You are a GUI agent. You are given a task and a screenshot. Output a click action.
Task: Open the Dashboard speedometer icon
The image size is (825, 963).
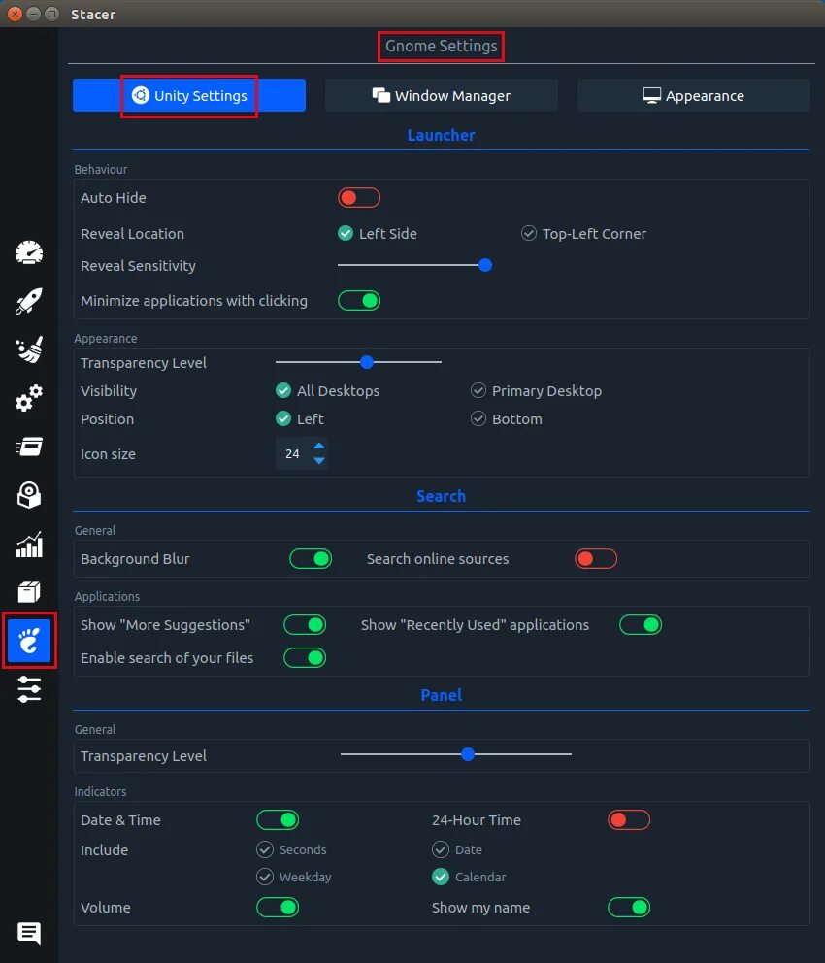pos(29,252)
